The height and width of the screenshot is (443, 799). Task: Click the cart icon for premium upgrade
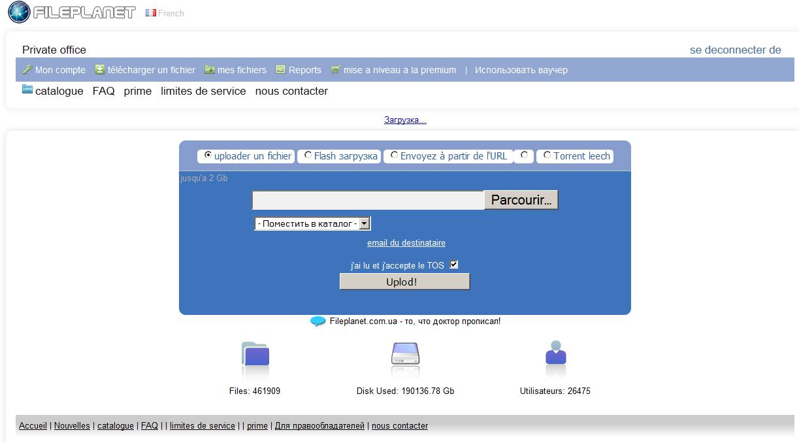[x=336, y=70]
